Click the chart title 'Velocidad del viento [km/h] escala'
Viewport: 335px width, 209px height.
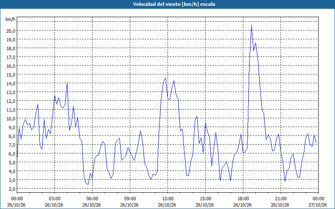point(174,4)
